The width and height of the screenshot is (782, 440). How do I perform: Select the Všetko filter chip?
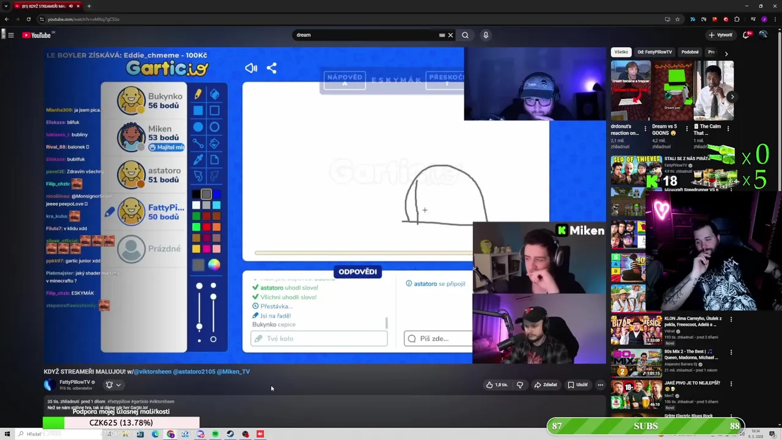pyautogui.click(x=621, y=52)
